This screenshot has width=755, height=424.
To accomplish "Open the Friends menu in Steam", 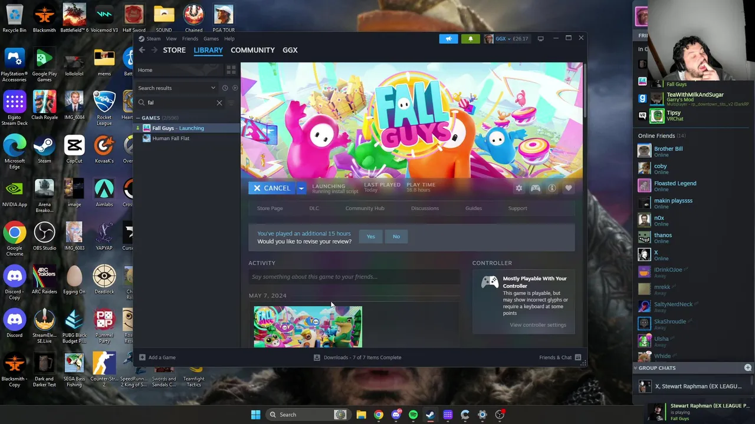I will click(190, 39).
